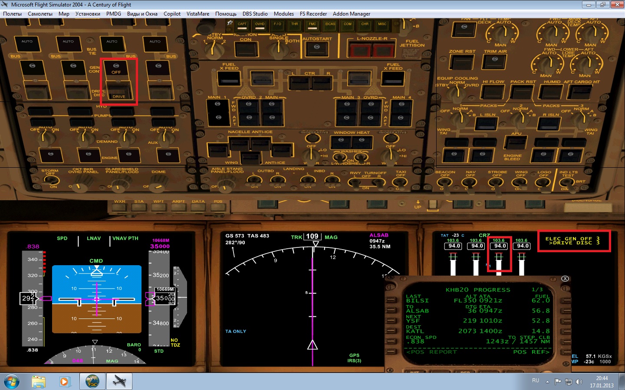Toggle the ZONE RST switch

pyautogui.click(x=462, y=62)
